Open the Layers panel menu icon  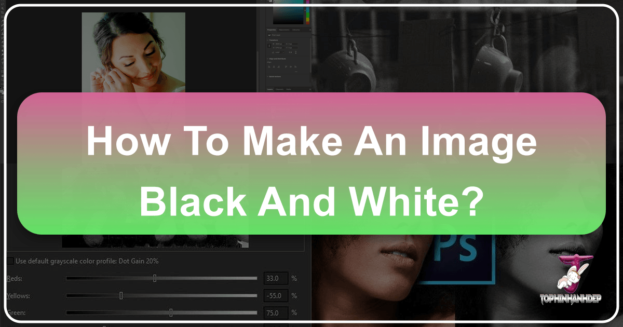pyautogui.click(x=310, y=89)
